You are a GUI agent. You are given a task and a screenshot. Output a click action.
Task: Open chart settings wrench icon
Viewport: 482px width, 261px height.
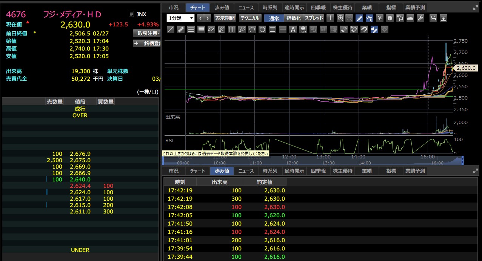420,18
